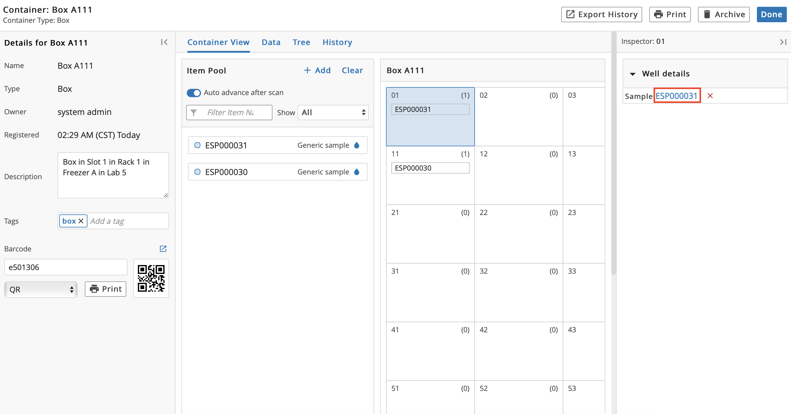Image resolution: width=791 pixels, height=414 pixels.
Task: Add an item to the Item Pool
Action: [x=317, y=70]
